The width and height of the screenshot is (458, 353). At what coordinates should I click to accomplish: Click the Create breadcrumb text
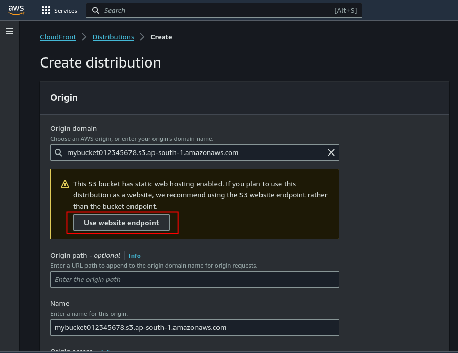[161, 37]
